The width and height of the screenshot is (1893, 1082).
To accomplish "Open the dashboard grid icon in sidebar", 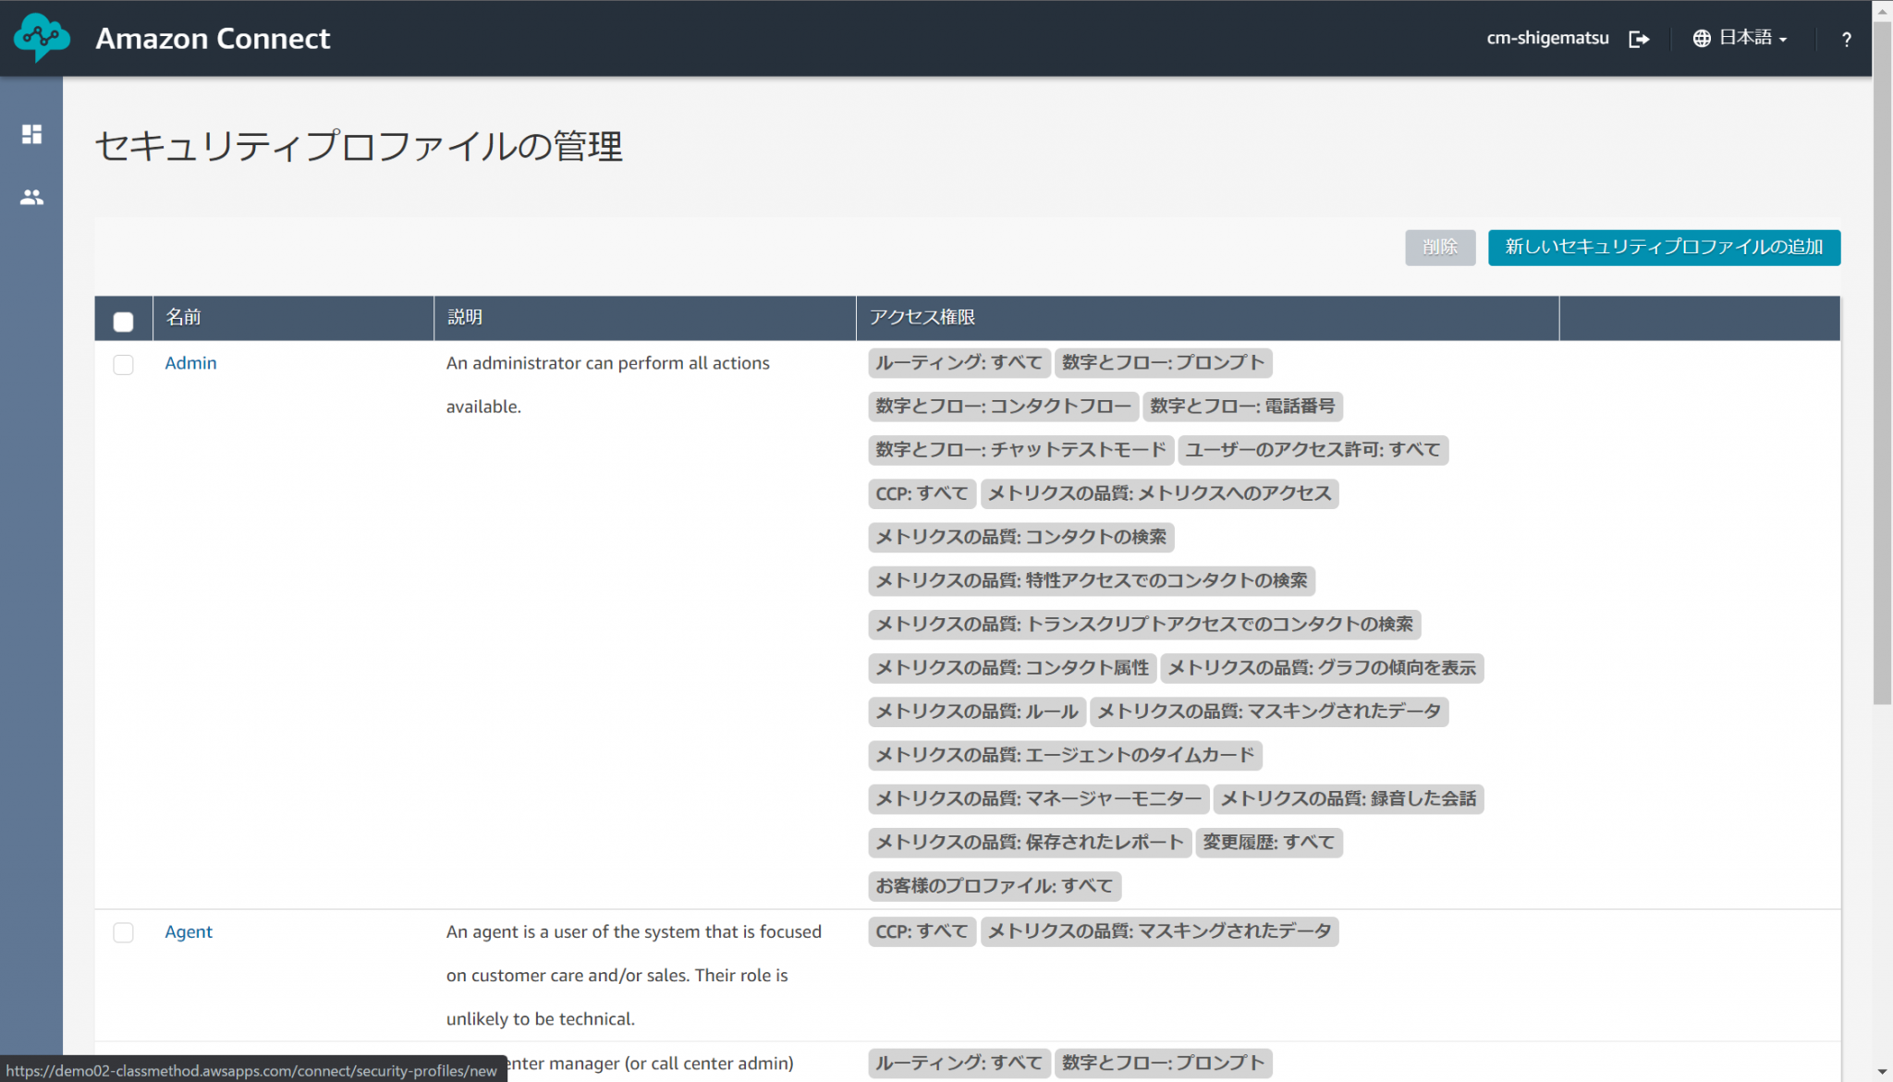I will pyautogui.click(x=31, y=134).
